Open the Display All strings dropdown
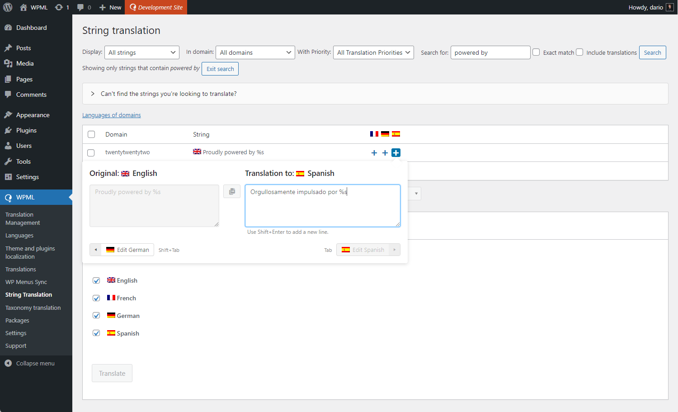 [x=141, y=52]
